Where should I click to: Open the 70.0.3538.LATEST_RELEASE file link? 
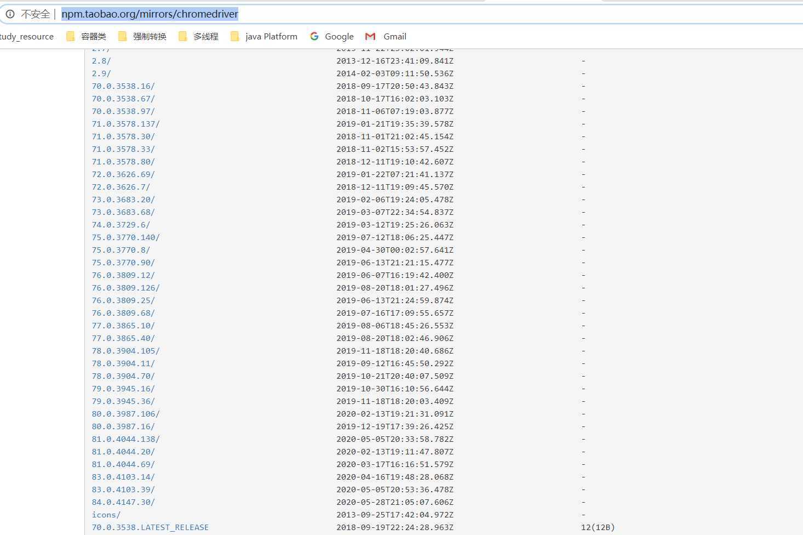(x=150, y=527)
